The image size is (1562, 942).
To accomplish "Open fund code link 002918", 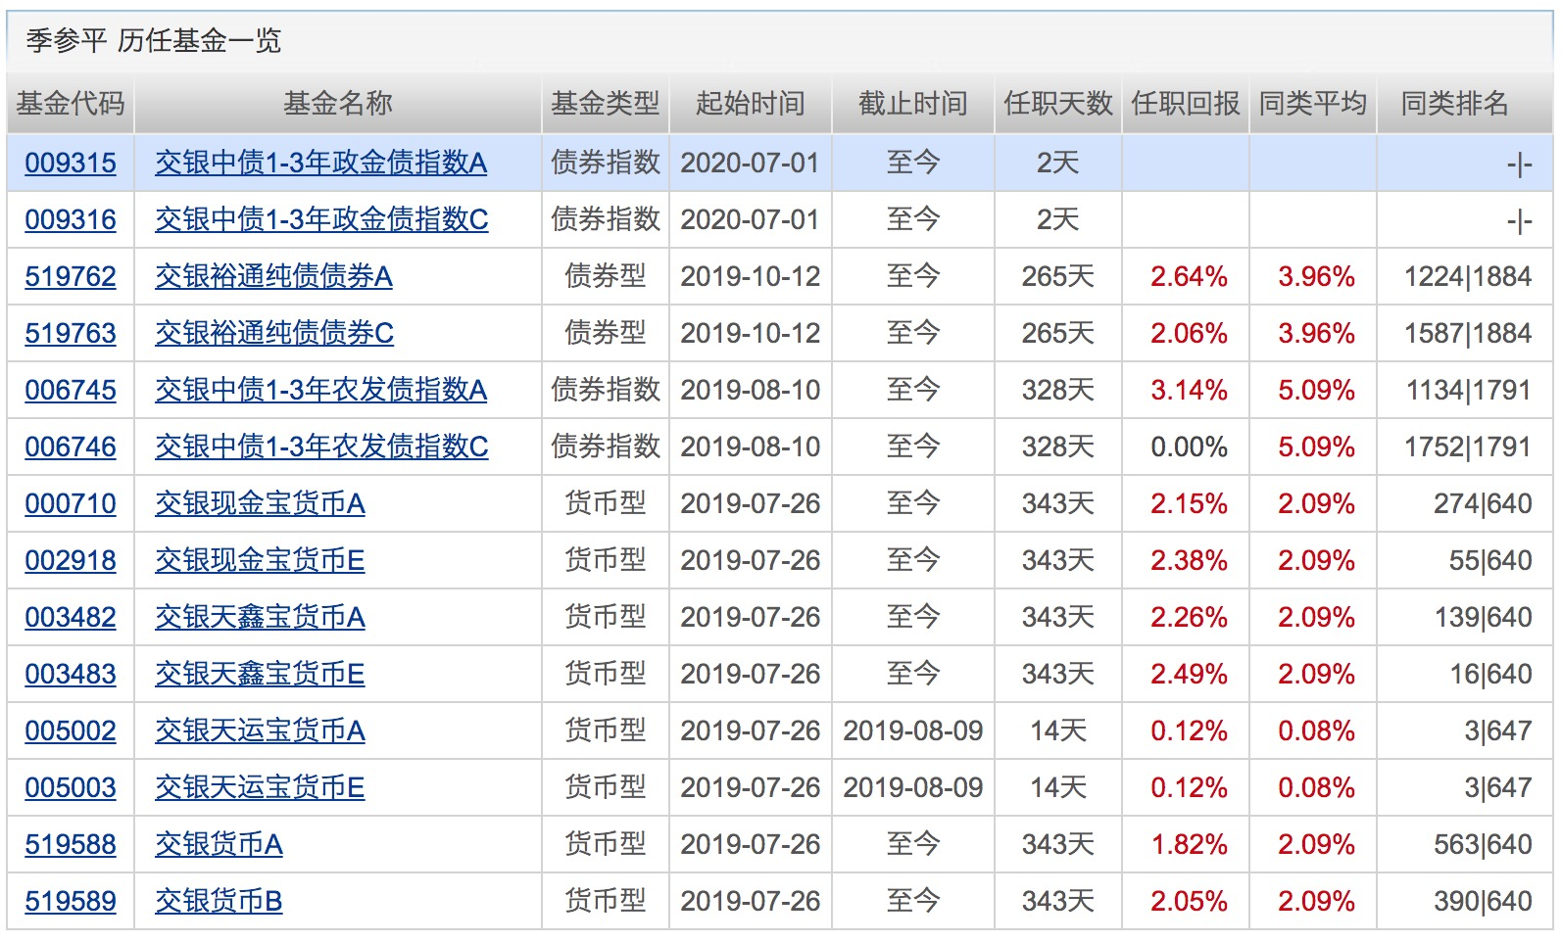I will [71, 560].
